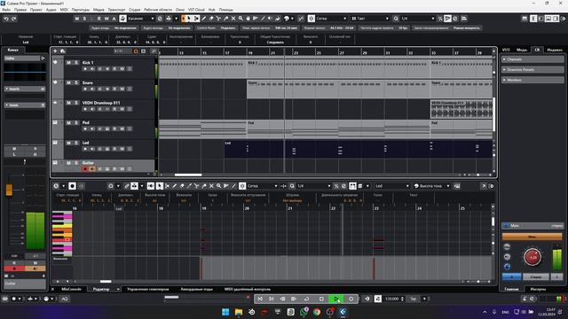Screen dimensions: 568x319
Task: Select the Mute X tool in project toolbar
Action: pos(233,19)
